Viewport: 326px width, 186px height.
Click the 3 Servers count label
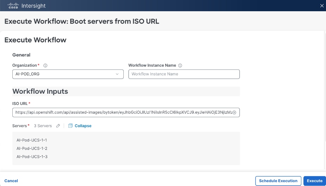coord(43,126)
